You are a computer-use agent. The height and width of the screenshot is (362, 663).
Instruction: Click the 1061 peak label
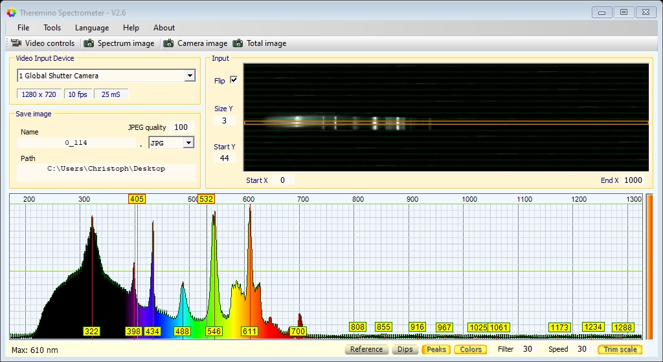pos(499,327)
